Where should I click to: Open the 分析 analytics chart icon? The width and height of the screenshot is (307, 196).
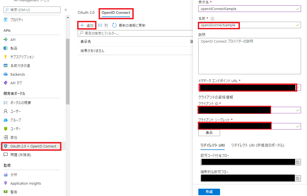[5, 175]
